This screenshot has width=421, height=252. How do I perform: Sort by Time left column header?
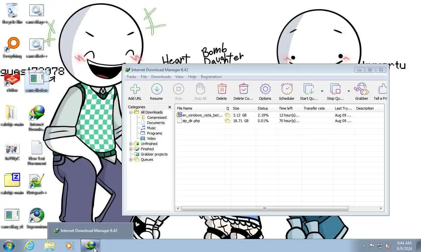290,108
